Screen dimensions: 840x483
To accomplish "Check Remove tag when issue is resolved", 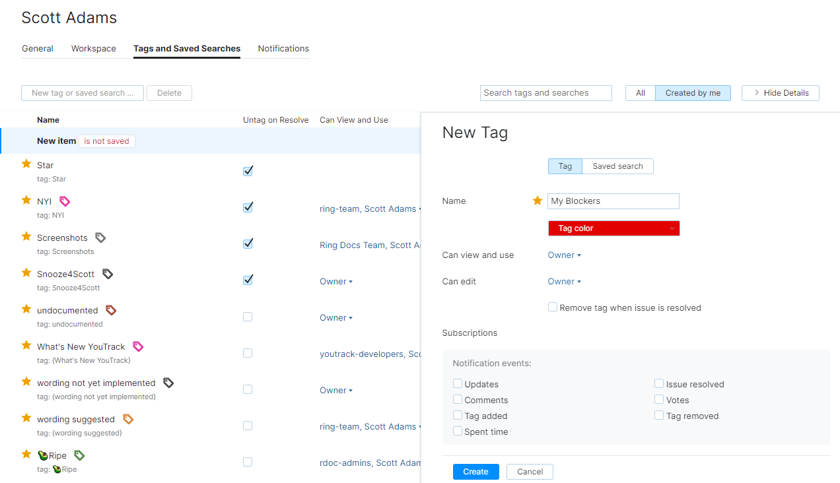I will [x=552, y=306].
